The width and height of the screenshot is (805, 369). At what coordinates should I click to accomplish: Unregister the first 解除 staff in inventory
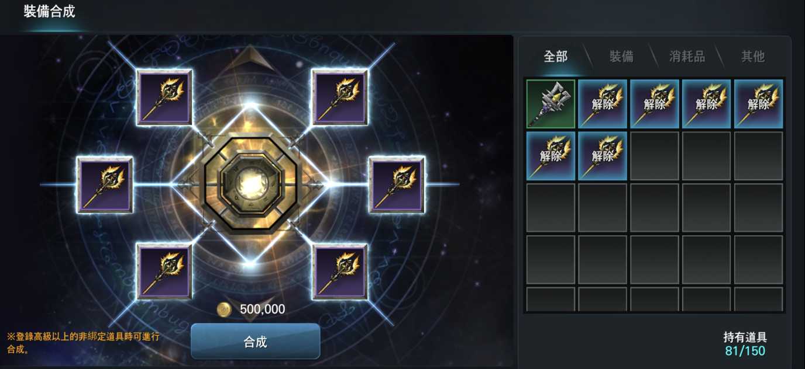[603, 104]
